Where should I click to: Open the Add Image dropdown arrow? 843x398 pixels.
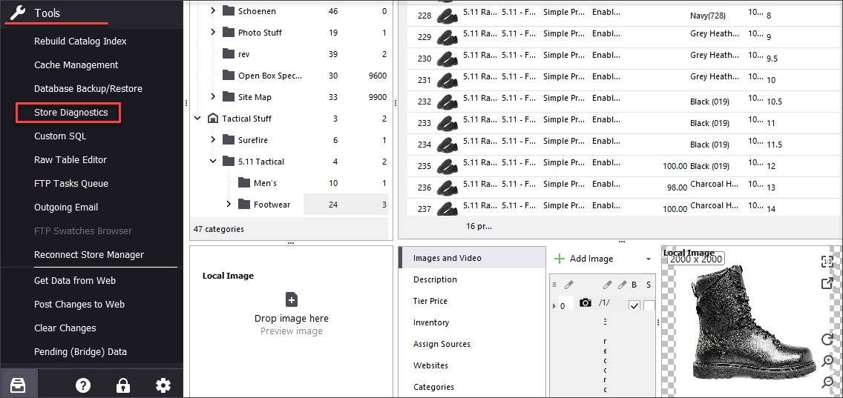[x=649, y=259]
